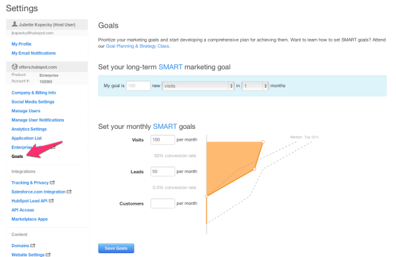The height and width of the screenshot is (257, 396).
Task: Open Analytics Settings in the sidebar
Action: point(29,129)
